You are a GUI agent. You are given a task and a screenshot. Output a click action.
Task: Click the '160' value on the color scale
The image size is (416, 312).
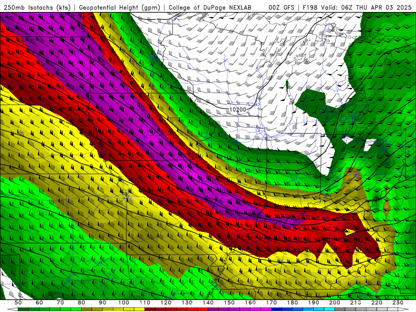[x=250, y=303]
